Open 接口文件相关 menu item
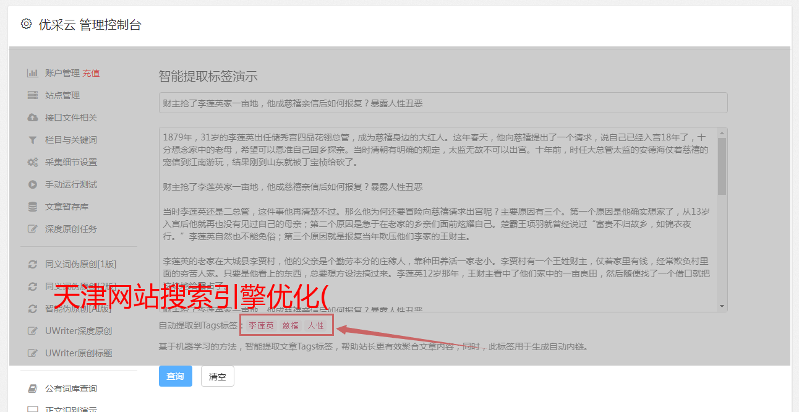 click(x=71, y=118)
